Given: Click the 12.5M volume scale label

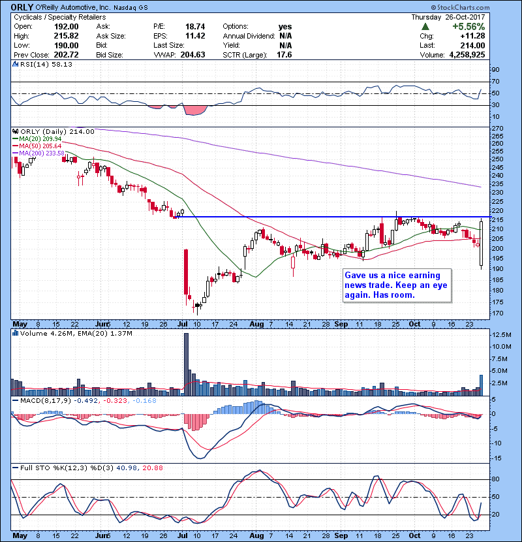Looking at the screenshot, I should click(x=502, y=334).
